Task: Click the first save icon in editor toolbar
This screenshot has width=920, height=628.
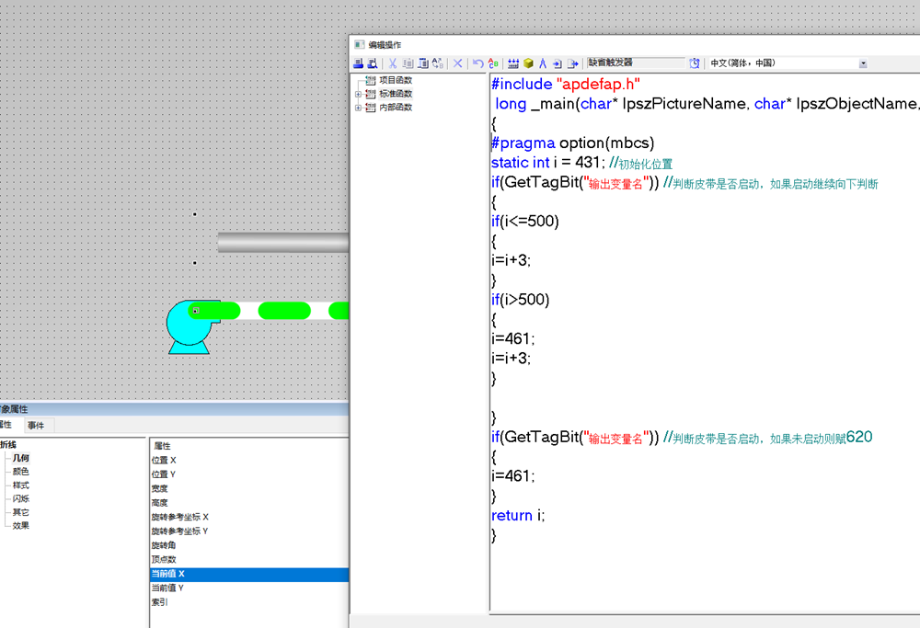Action: point(359,63)
